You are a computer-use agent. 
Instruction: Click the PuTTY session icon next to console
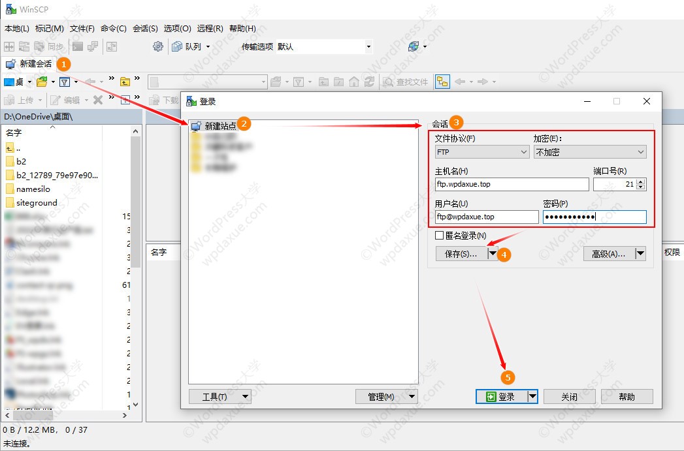[x=93, y=46]
